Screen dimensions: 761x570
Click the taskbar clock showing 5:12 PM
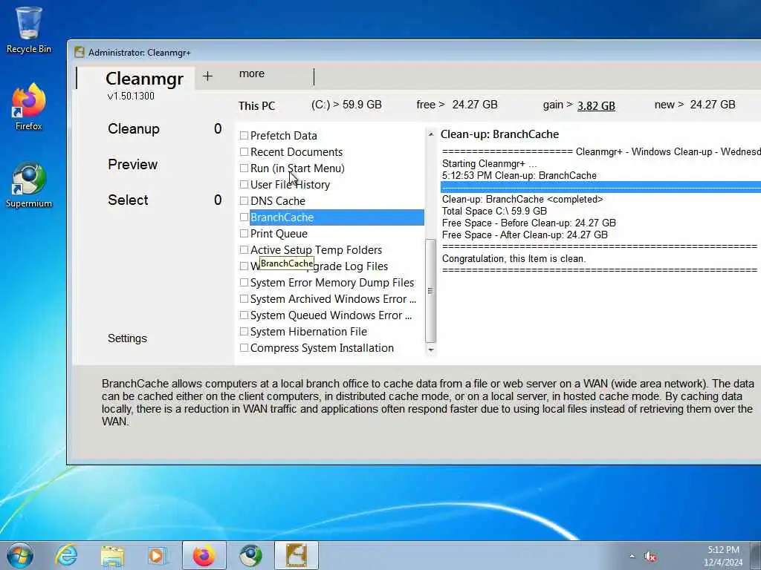(723, 556)
